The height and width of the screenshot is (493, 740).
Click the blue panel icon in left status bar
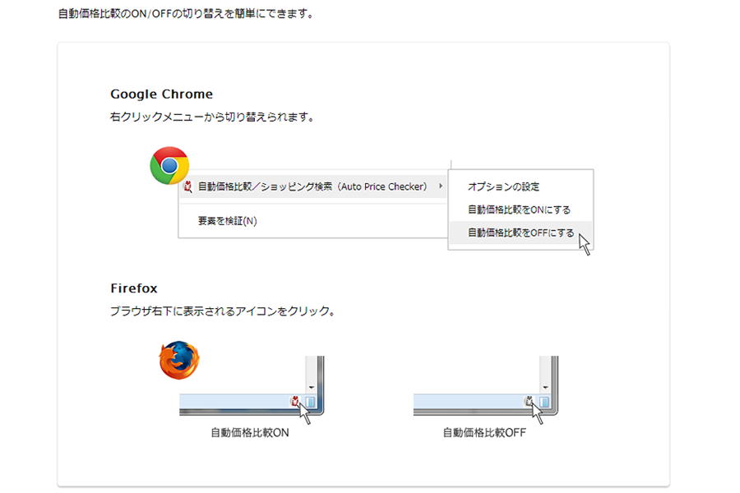pos(310,402)
